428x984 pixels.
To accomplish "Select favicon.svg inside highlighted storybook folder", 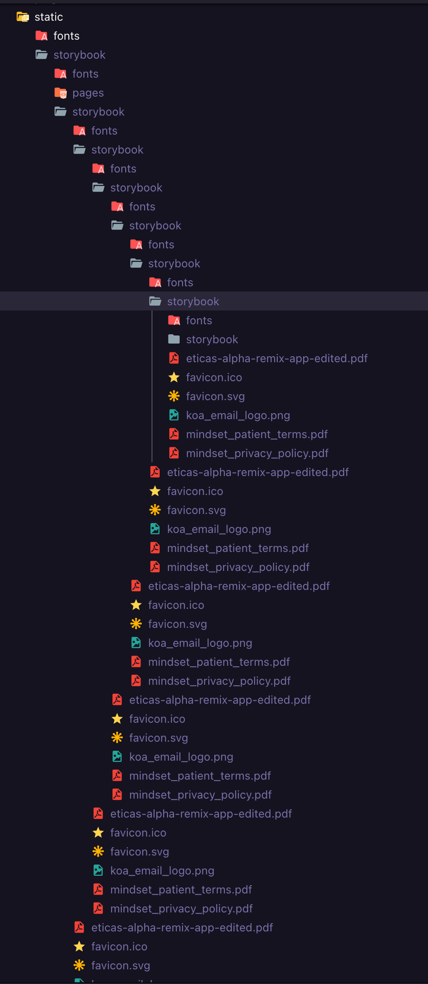I will [x=215, y=396].
